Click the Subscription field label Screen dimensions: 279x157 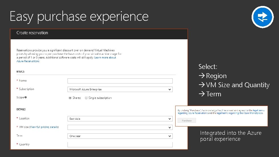(27, 89)
